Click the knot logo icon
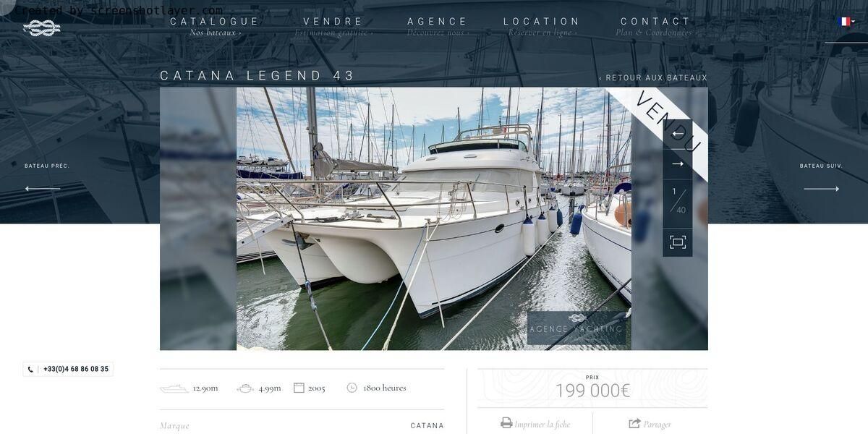The image size is (868, 434). (x=42, y=28)
